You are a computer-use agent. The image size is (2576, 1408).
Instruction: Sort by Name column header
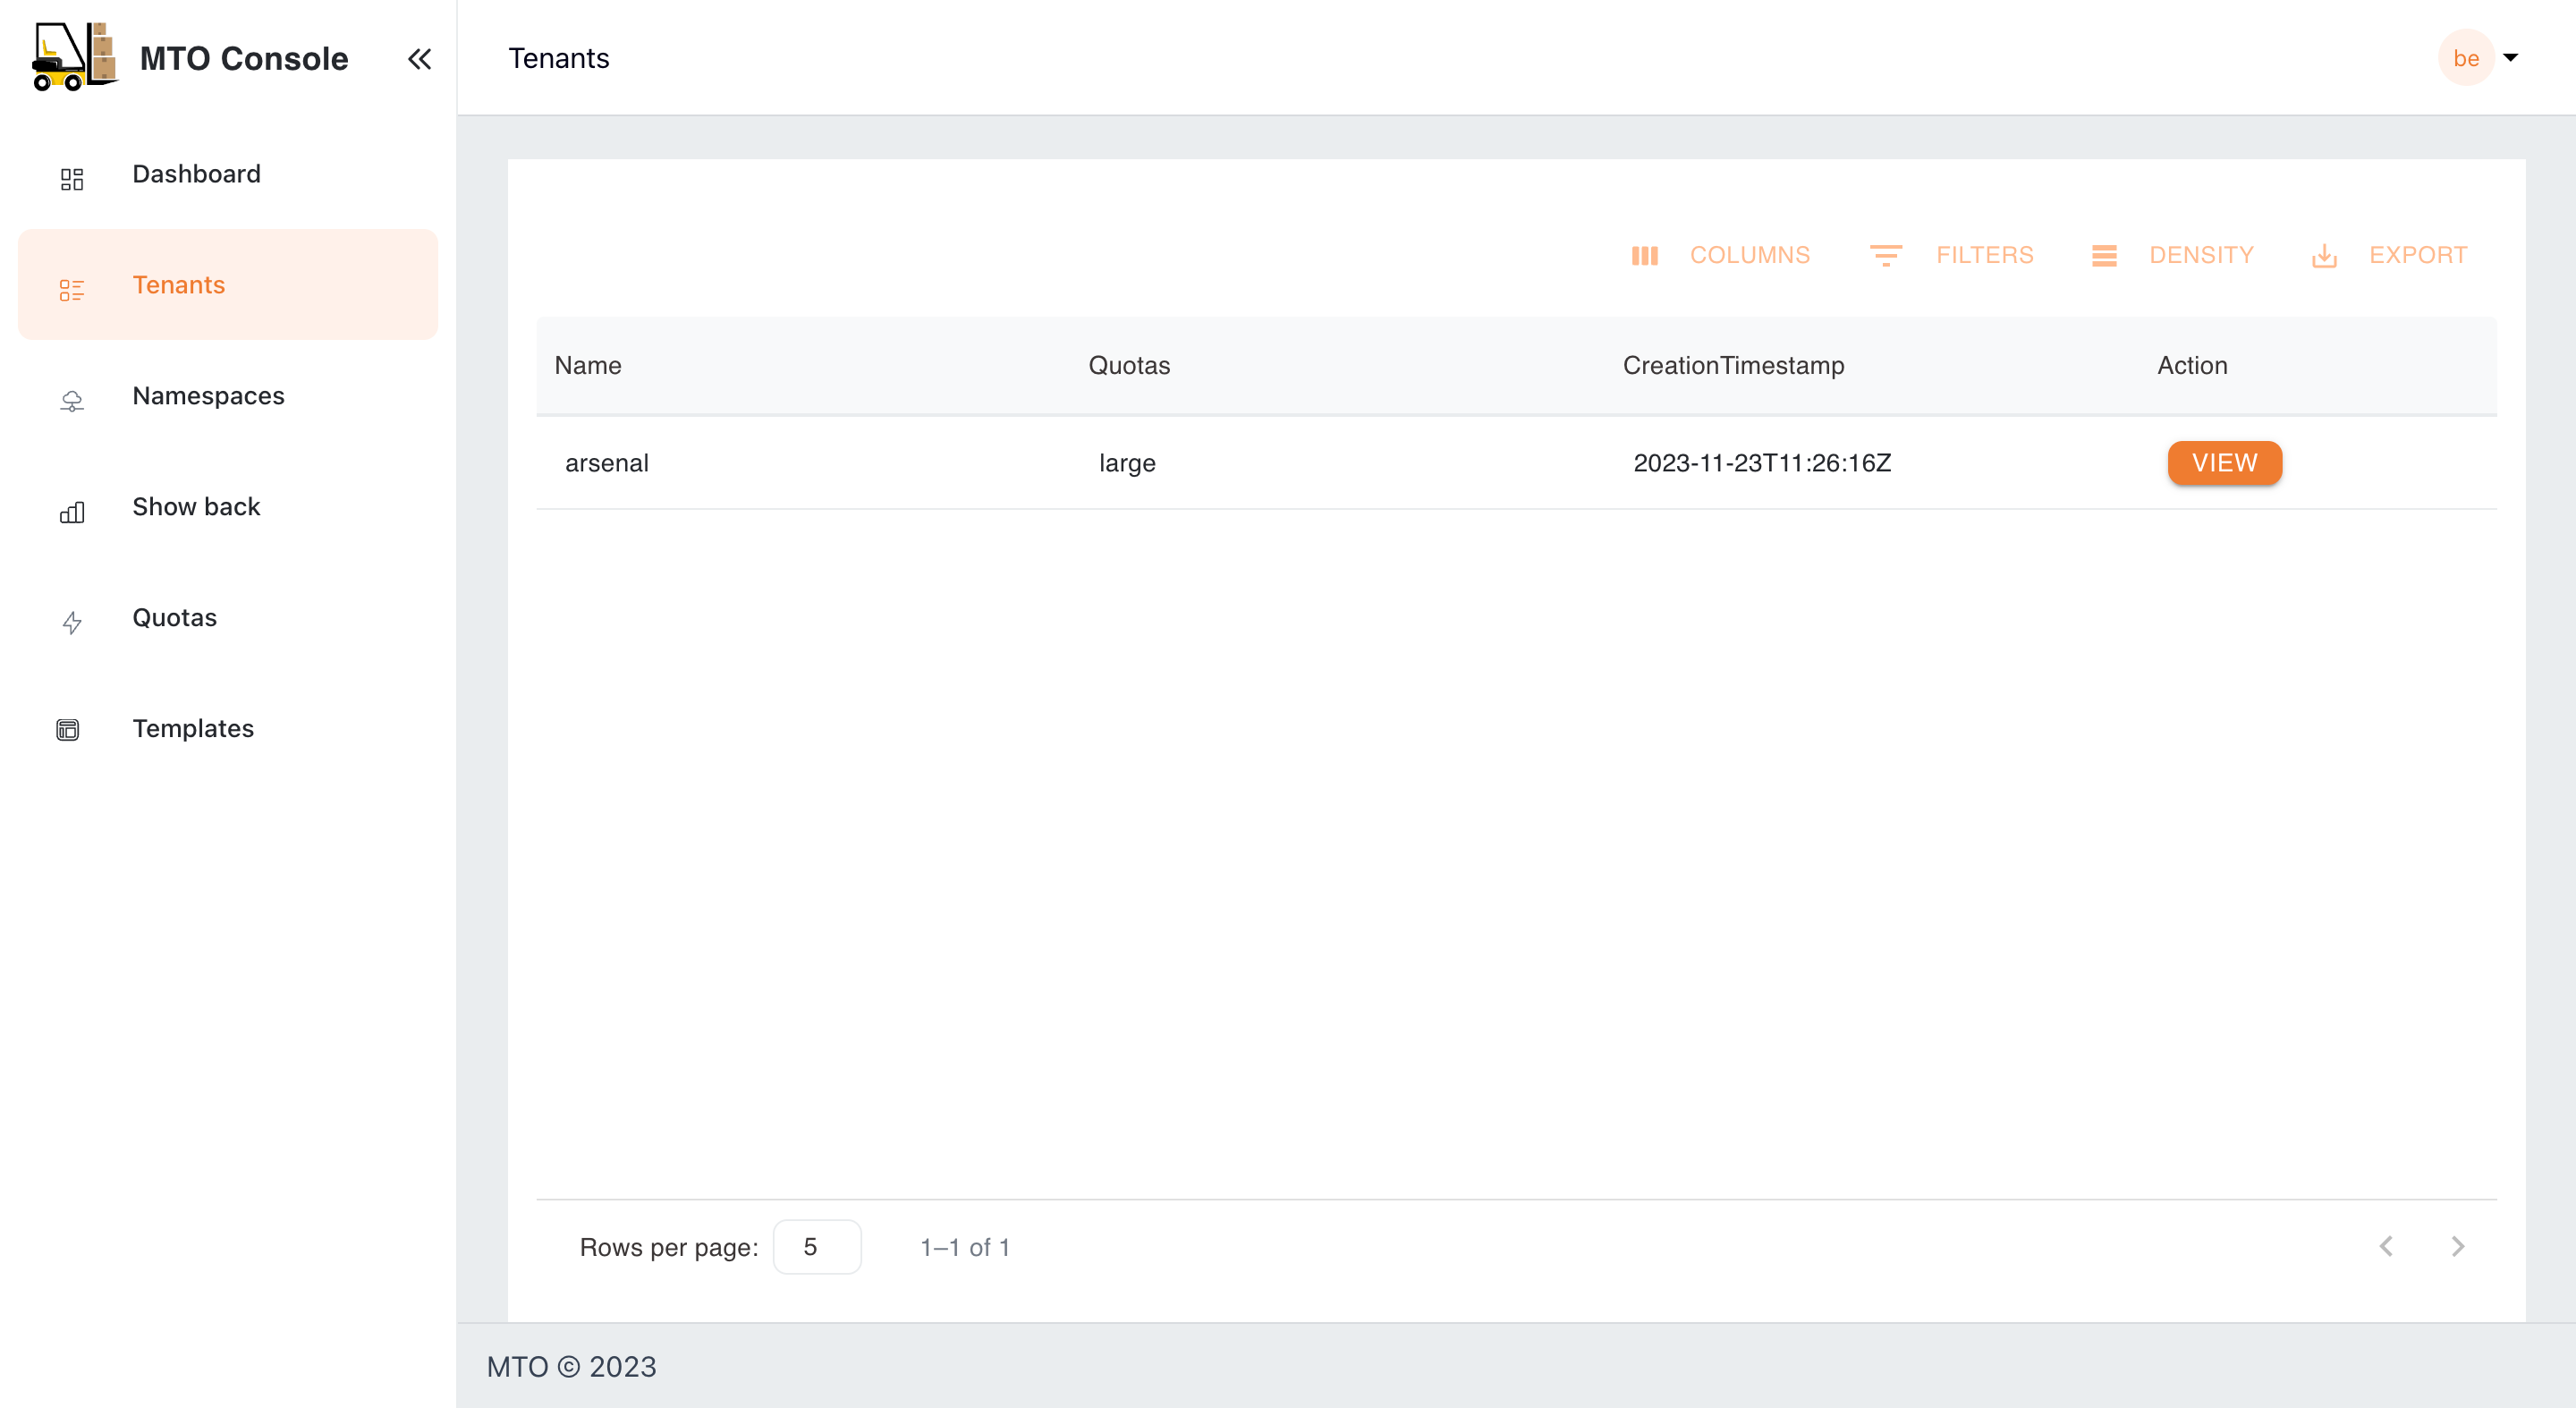point(588,366)
